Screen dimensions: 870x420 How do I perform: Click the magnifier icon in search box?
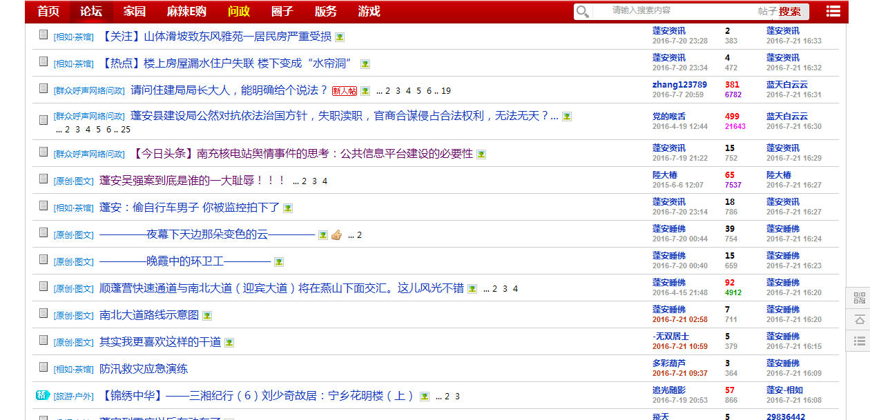click(583, 12)
